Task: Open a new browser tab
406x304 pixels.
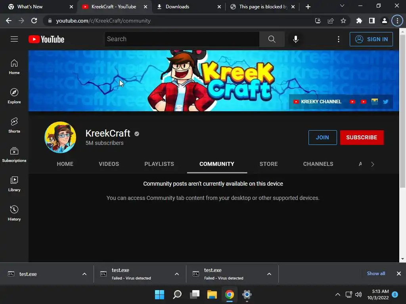Action: pos(308,7)
